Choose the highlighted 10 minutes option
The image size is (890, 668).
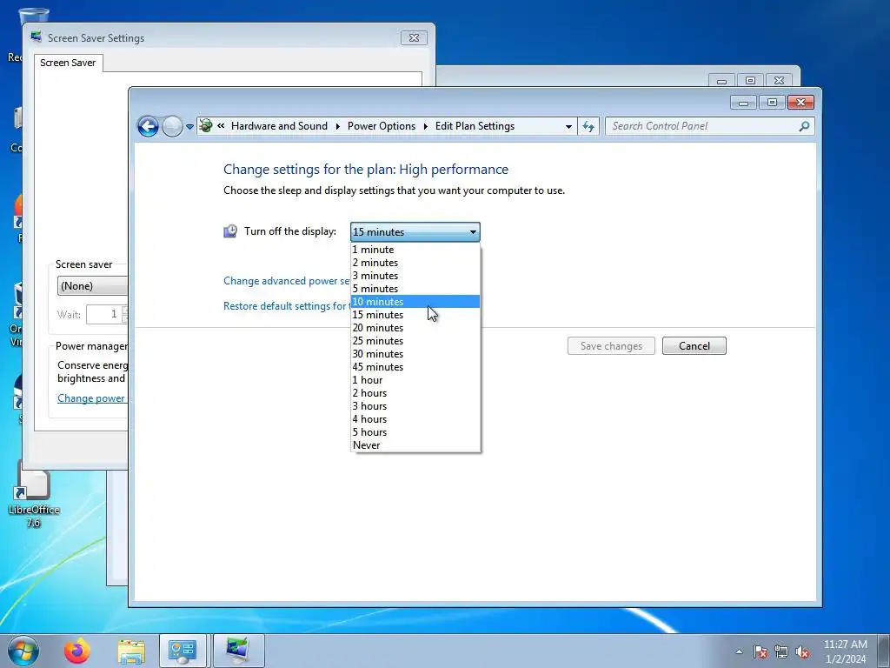415,302
